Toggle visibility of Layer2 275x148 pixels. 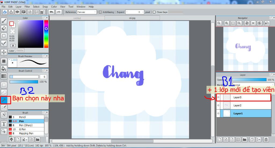[218, 105]
